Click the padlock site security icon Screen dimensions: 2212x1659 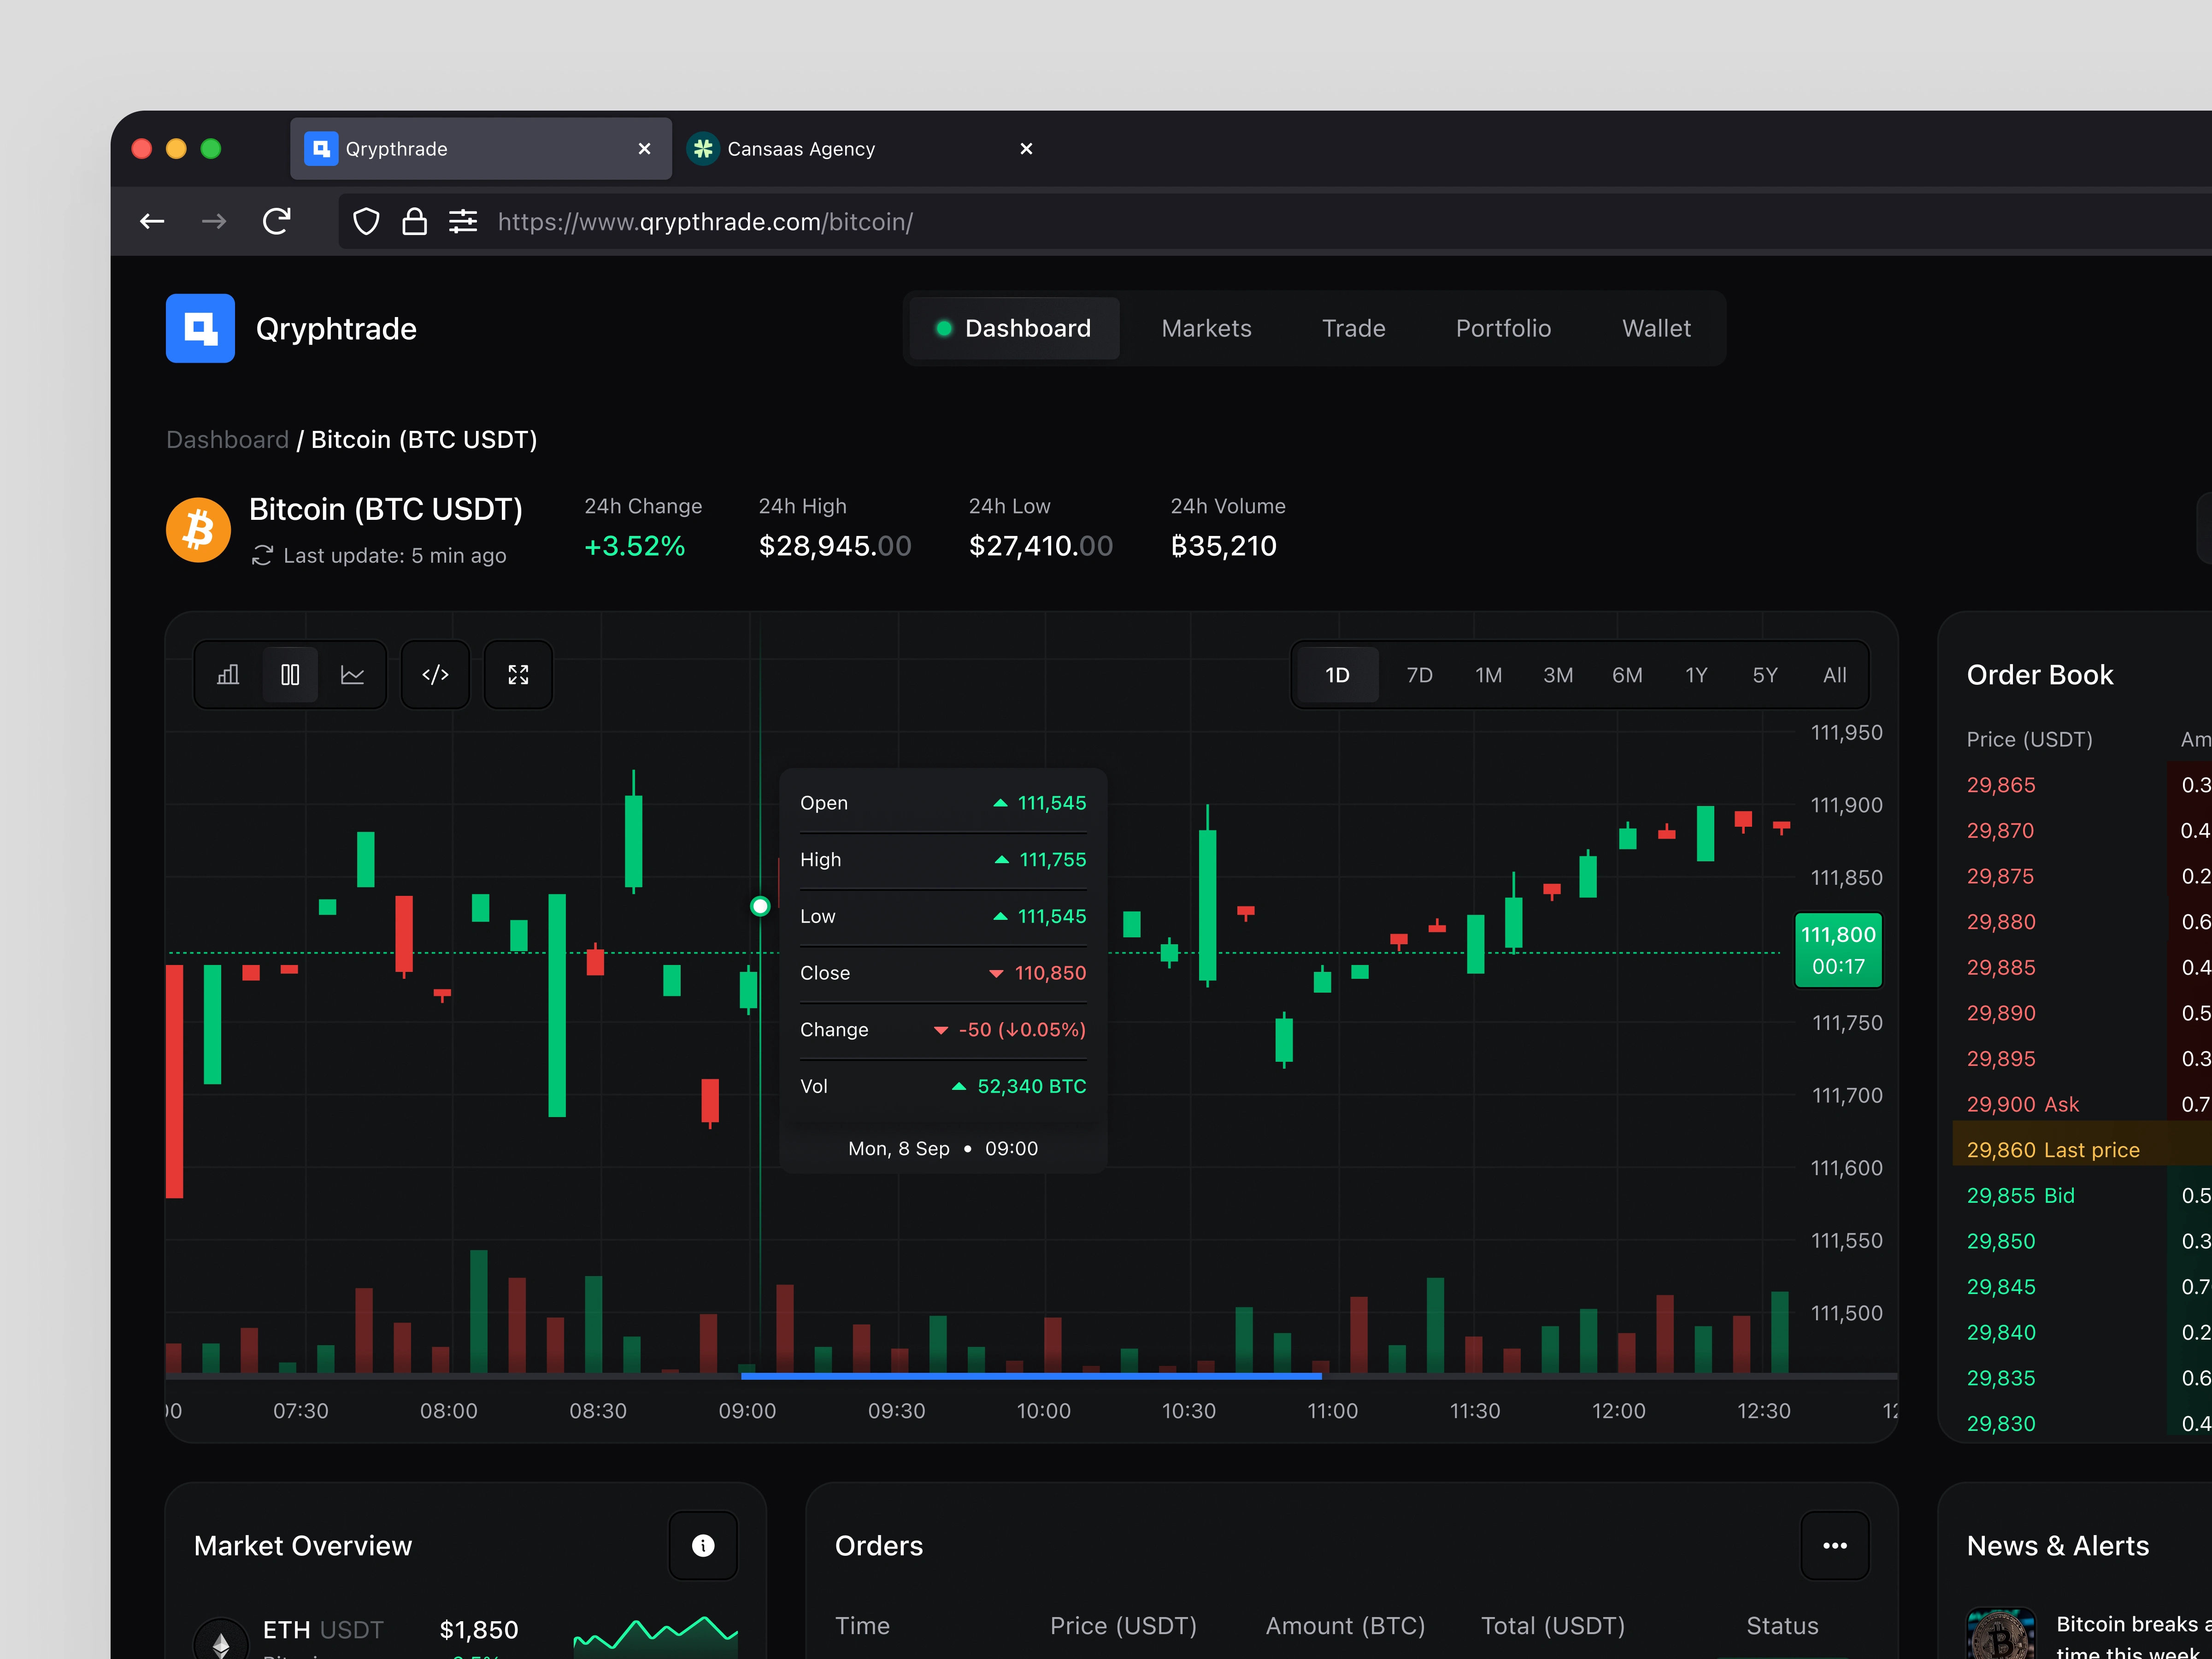click(414, 221)
